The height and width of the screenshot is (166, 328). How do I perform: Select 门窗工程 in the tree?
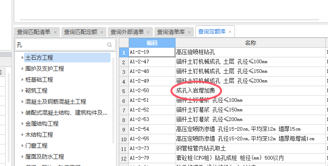36,145
